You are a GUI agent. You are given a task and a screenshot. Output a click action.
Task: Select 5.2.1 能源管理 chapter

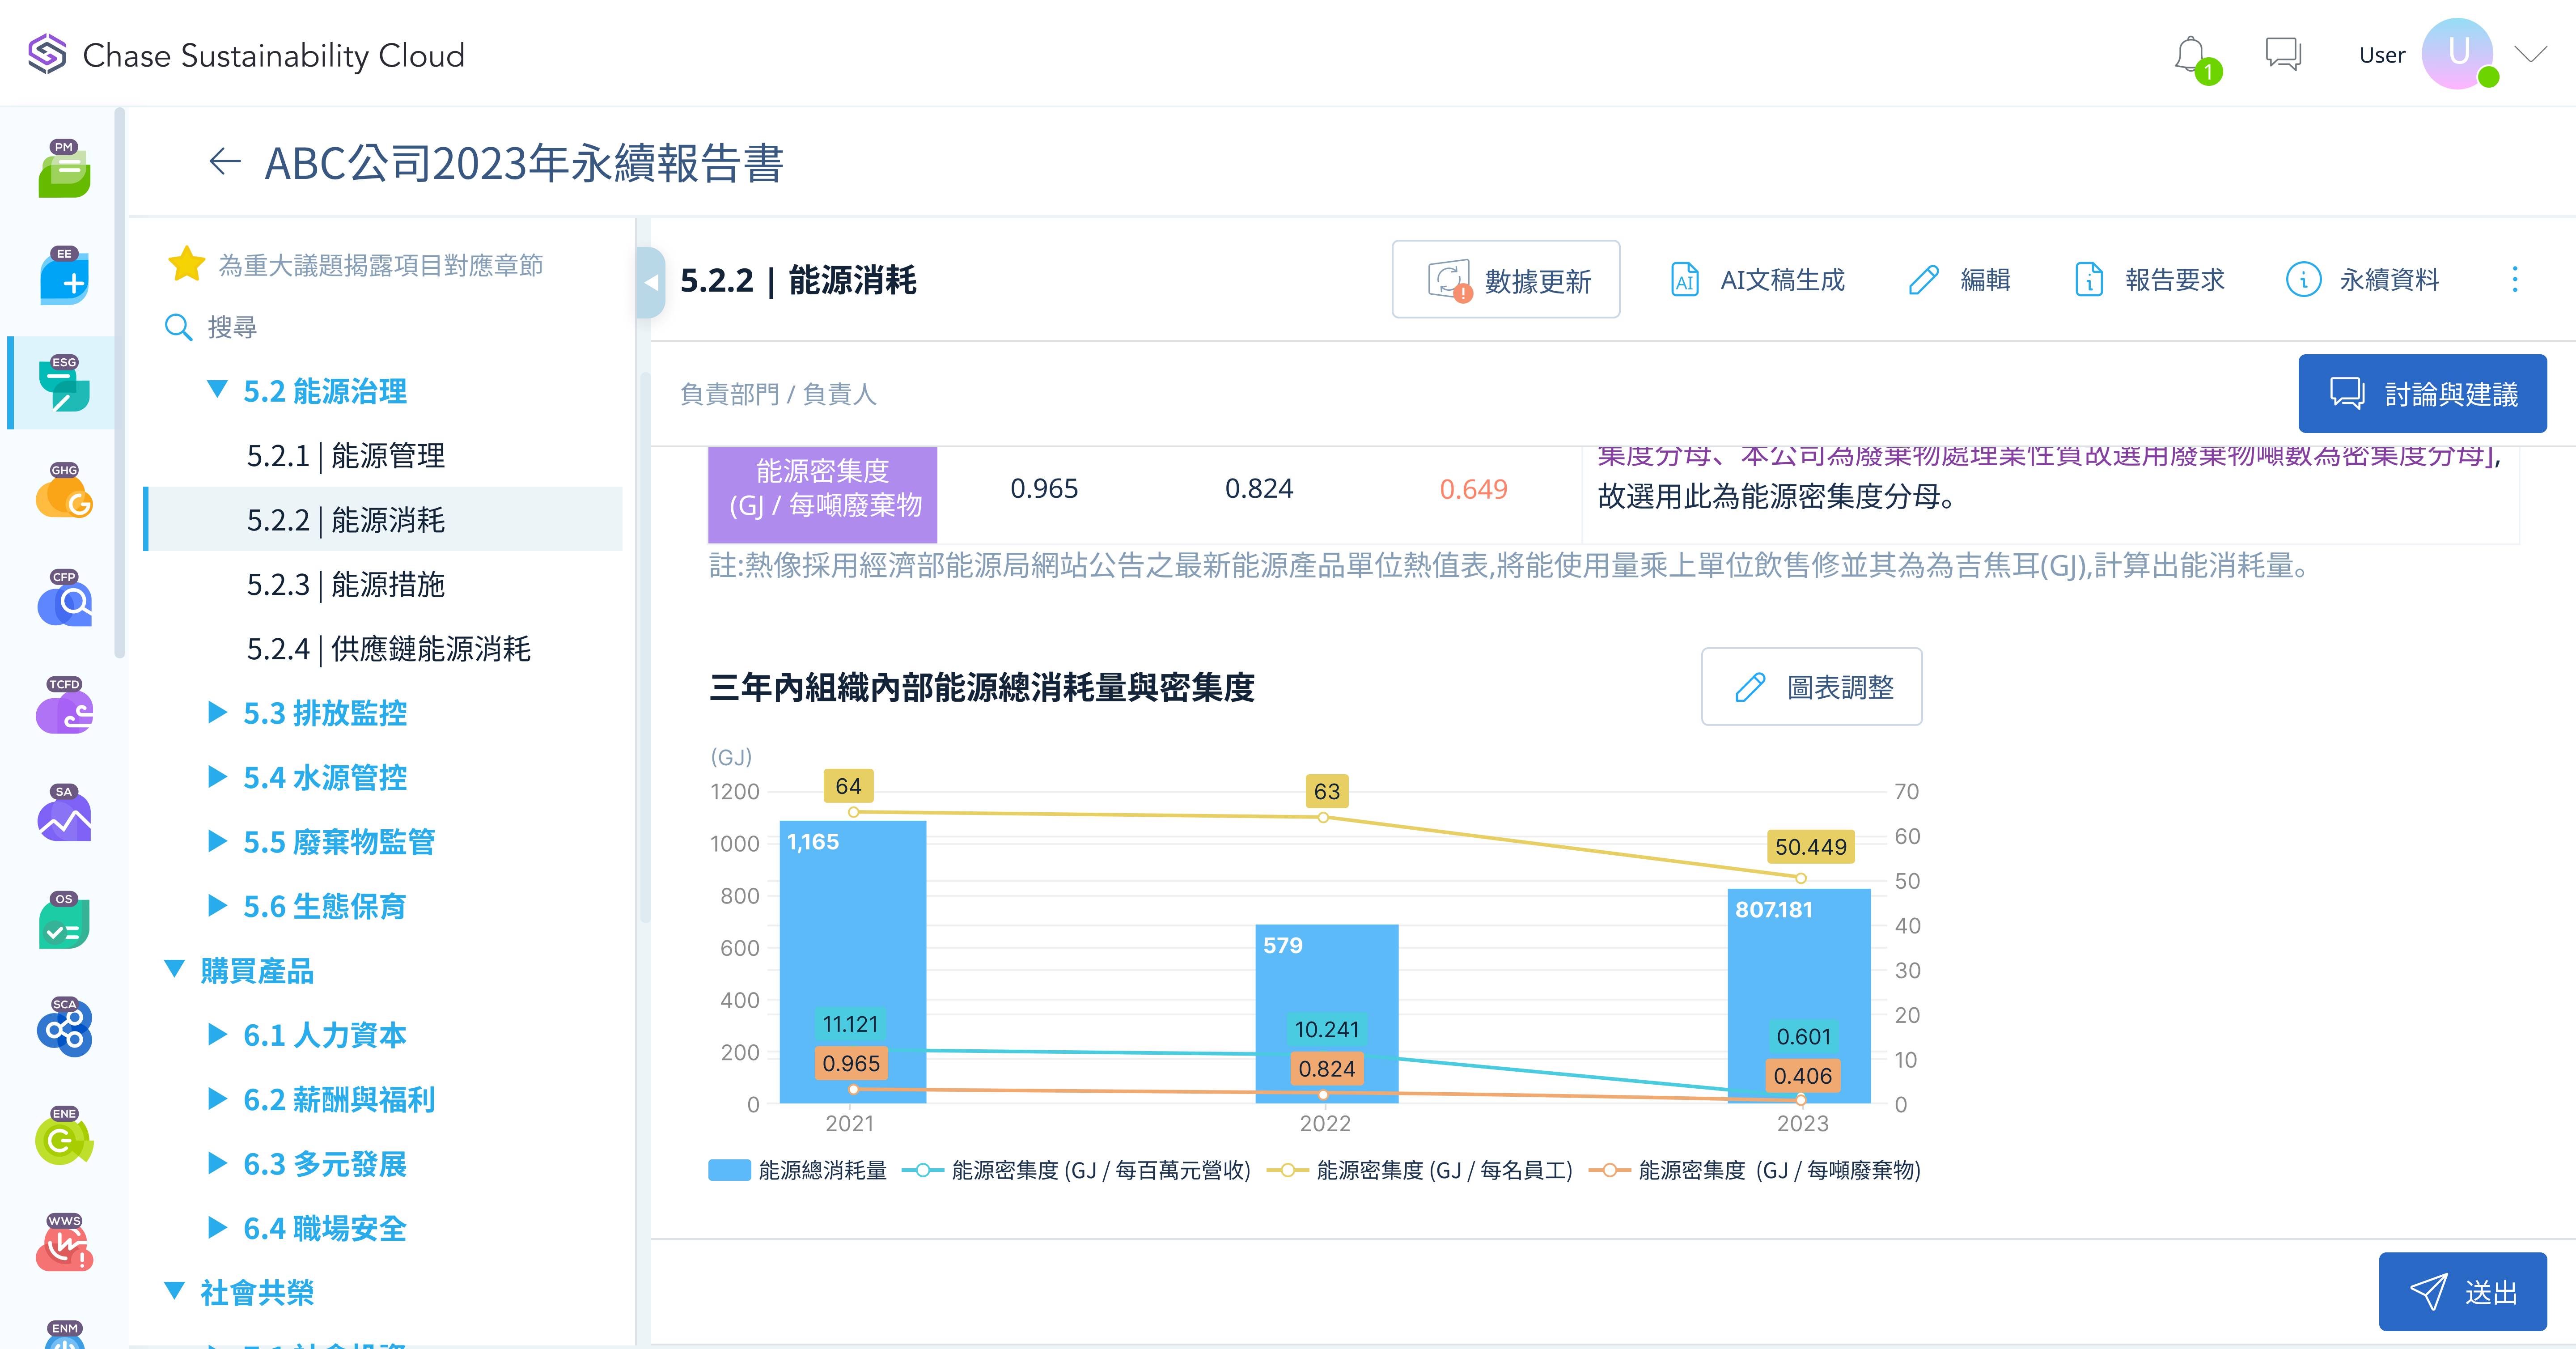pos(346,456)
